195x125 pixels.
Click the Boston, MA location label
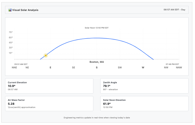[x=97, y=62]
